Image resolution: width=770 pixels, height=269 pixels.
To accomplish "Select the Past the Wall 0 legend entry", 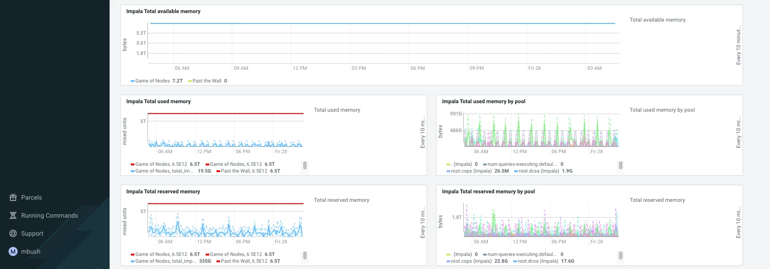I will pyautogui.click(x=207, y=81).
